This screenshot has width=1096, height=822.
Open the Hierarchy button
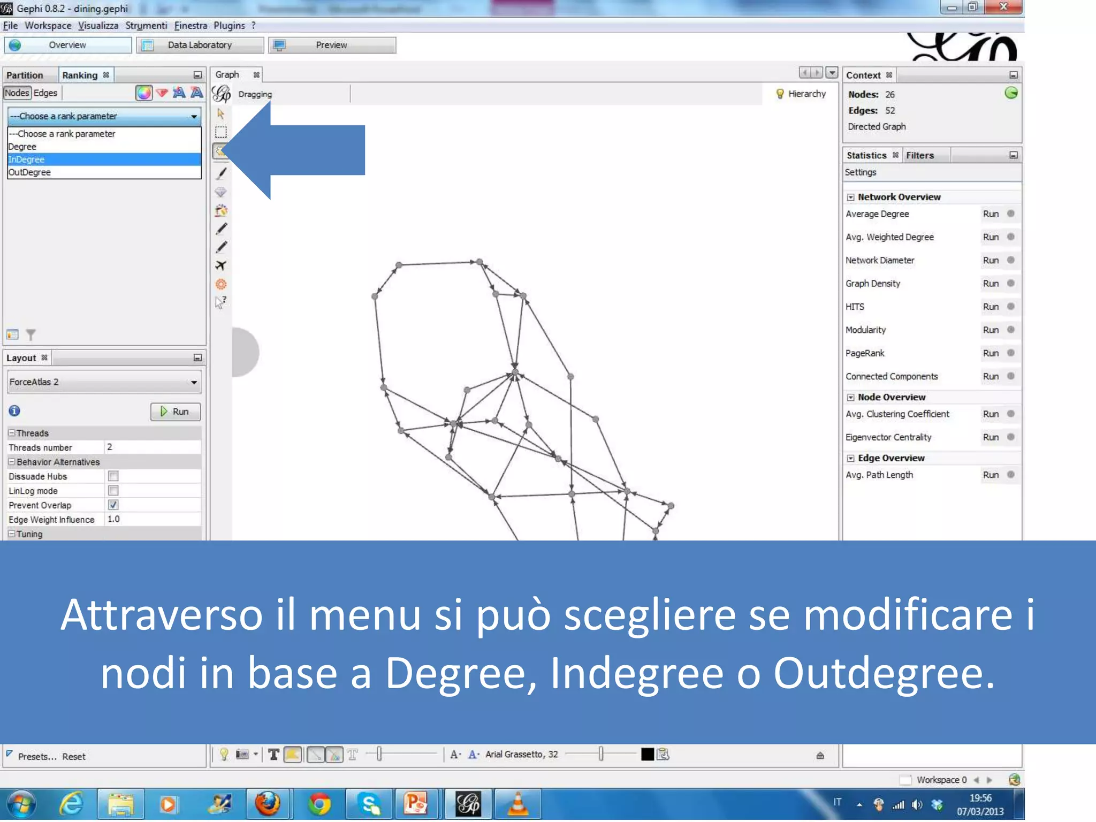[801, 94]
